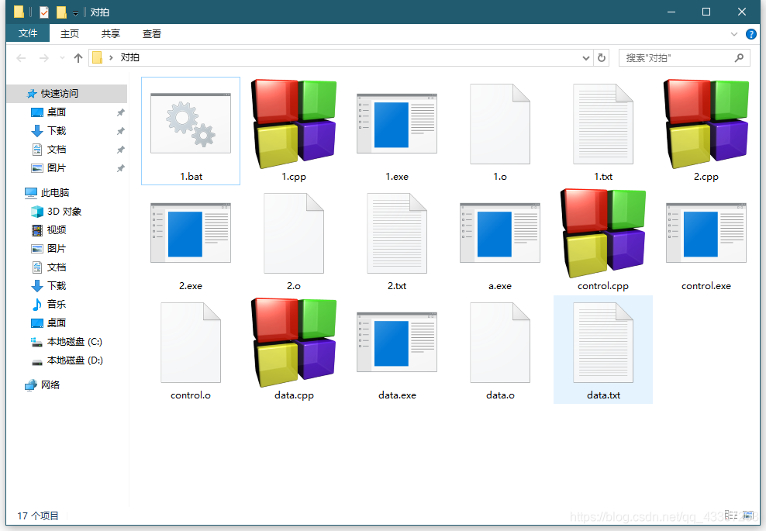766x531 pixels.
Task: Expand the address bar history dropdown
Action: click(585, 58)
